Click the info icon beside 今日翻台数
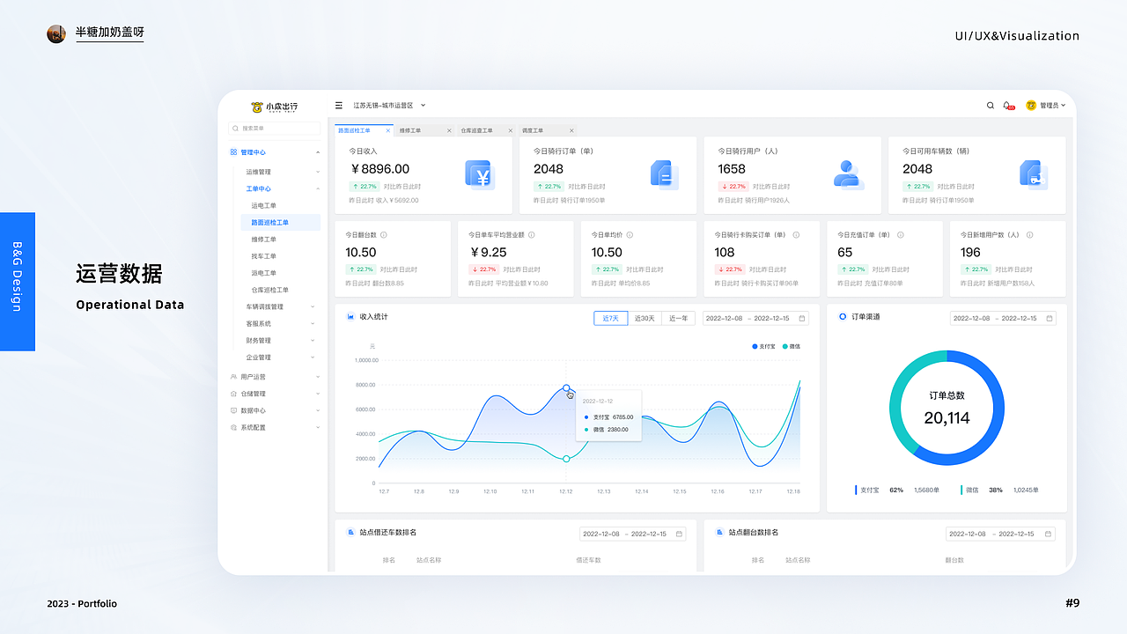Screen dimensions: 1127x634 coord(383,235)
